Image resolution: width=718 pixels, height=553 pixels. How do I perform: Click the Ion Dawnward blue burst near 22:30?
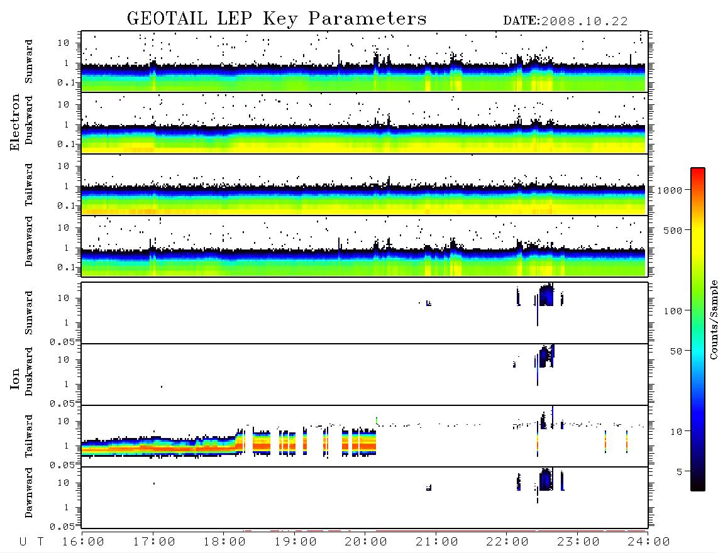(x=546, y=479)
